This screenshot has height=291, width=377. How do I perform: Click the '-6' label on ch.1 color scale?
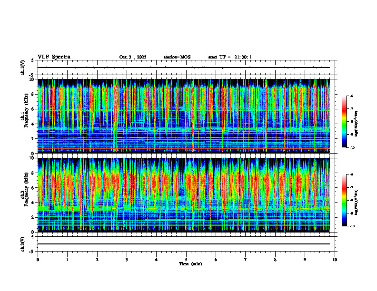(351, 96)
